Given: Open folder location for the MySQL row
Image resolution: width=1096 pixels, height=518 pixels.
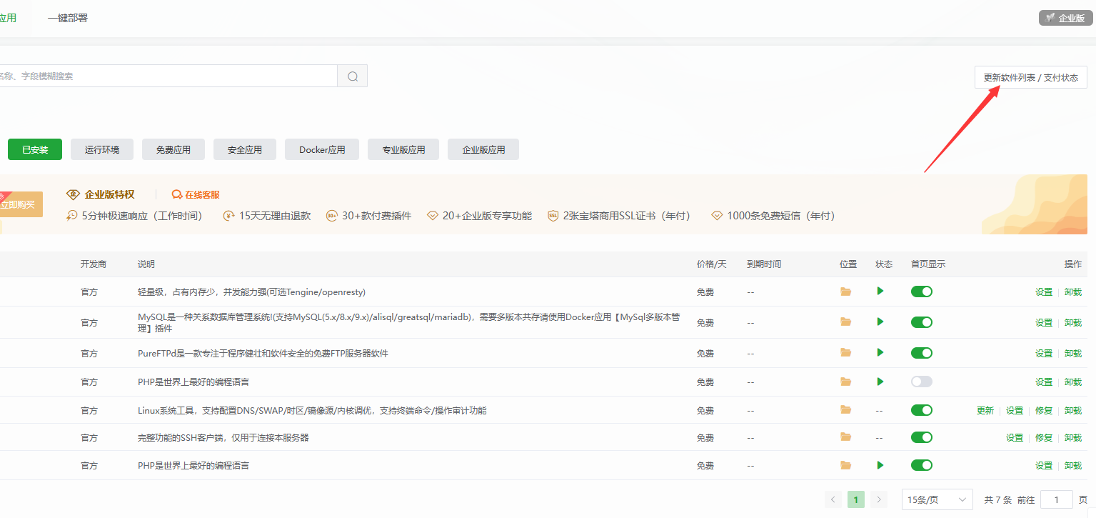Looking at the screenshot, I should pyautogui.click(x=846, y=322).
